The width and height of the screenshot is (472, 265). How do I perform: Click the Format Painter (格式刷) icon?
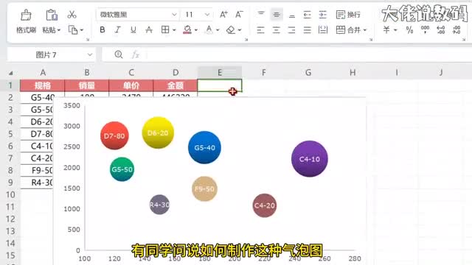pyautogui.click(x=26, y=15)
